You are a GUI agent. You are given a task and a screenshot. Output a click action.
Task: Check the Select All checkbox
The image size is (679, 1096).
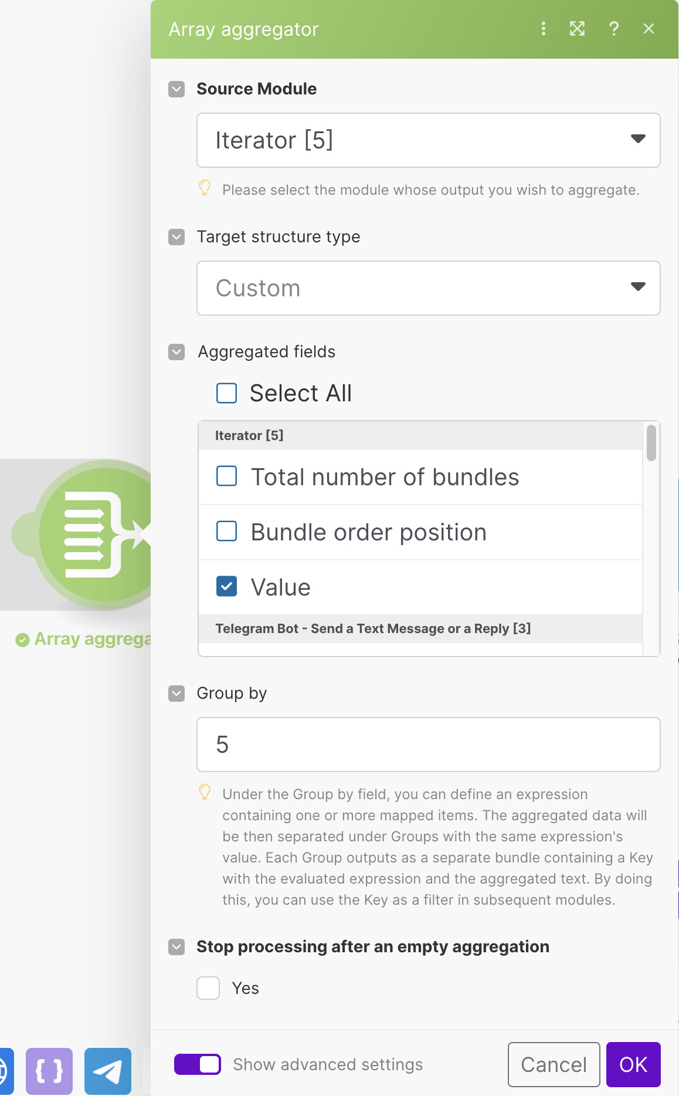(227, 393)
